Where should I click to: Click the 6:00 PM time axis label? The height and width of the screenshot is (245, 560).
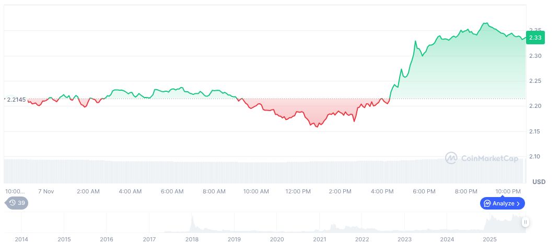(424, 191)
